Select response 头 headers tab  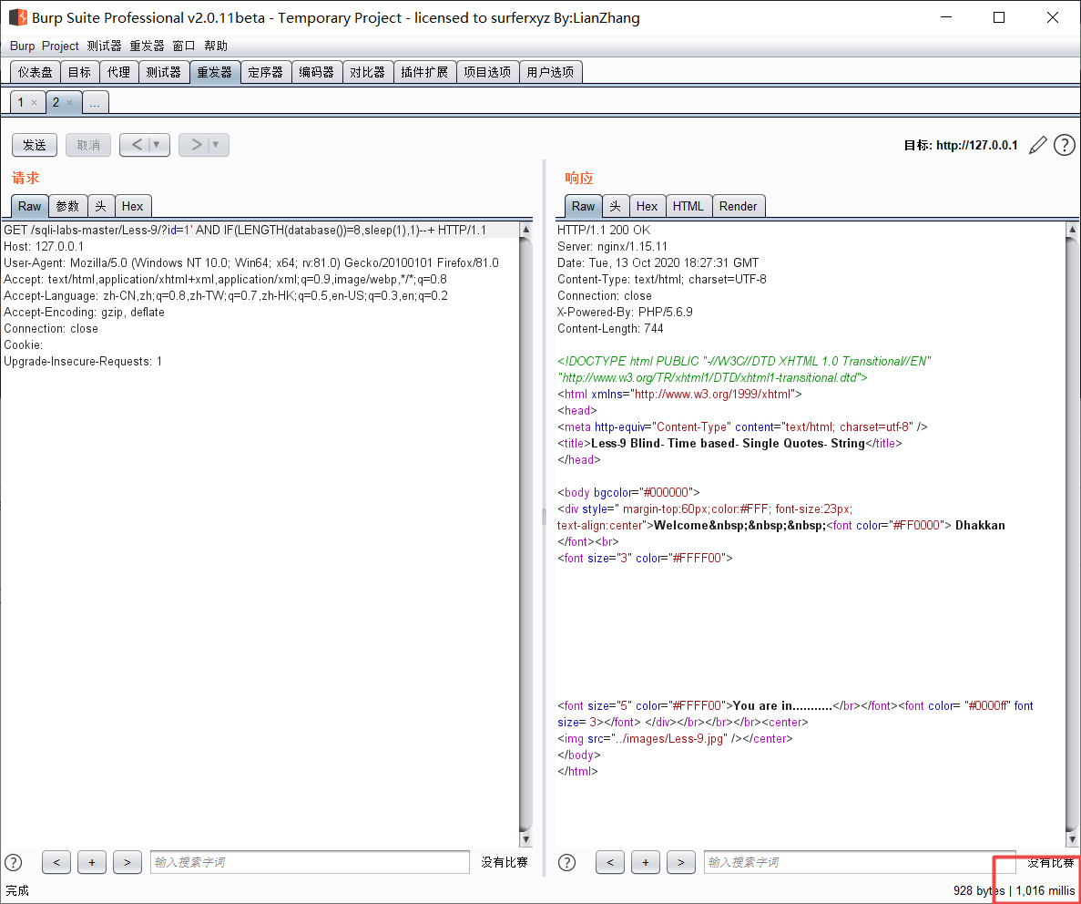(x=616, y=206)
